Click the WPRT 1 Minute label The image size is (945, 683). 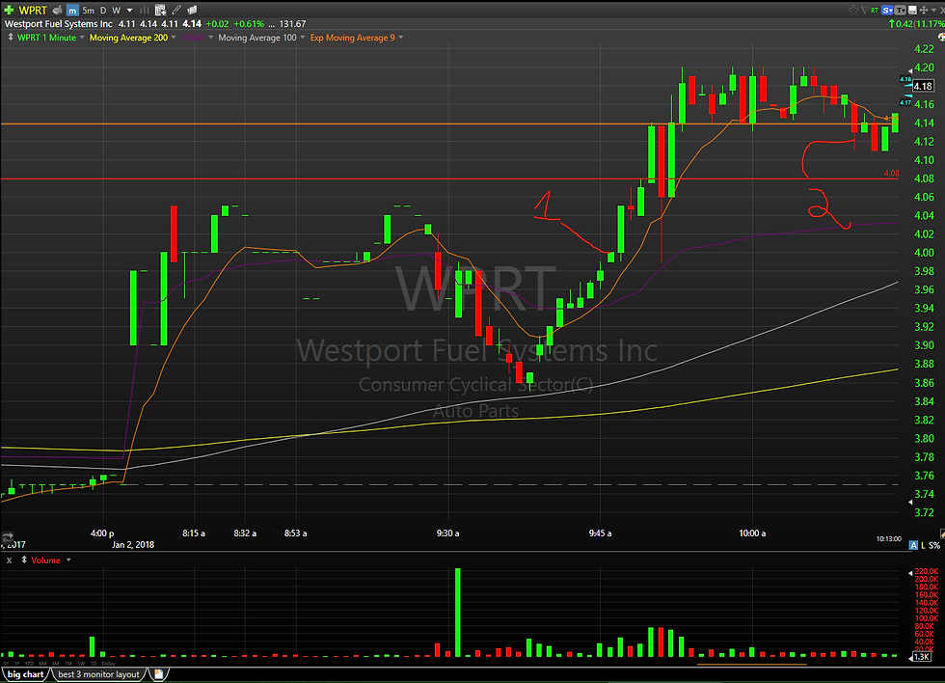pos(46,38)
